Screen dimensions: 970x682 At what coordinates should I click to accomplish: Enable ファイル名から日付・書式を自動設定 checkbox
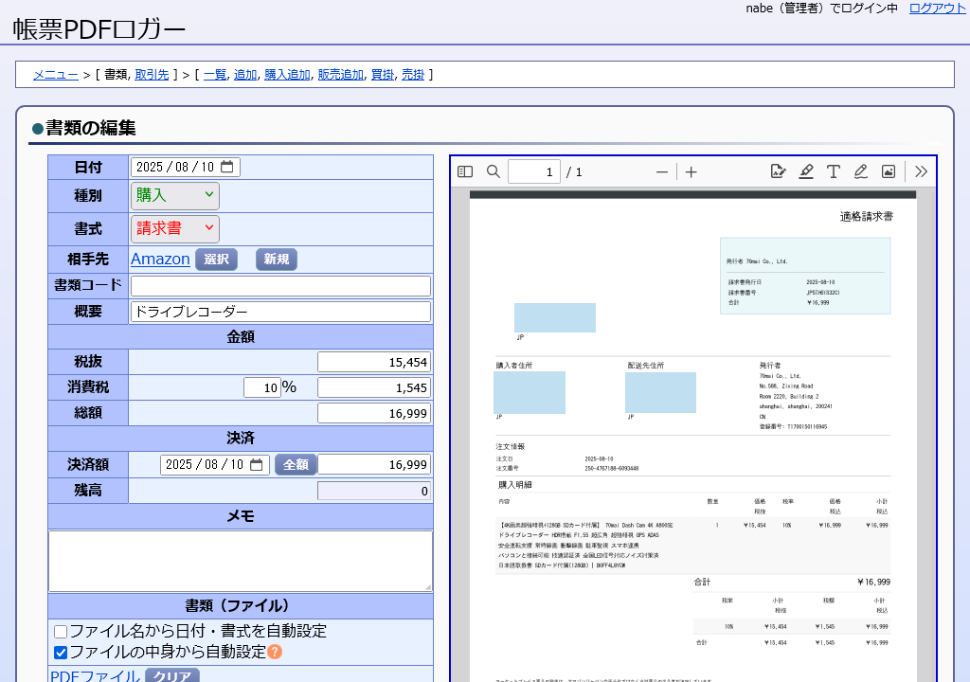[x=61, y=632]
